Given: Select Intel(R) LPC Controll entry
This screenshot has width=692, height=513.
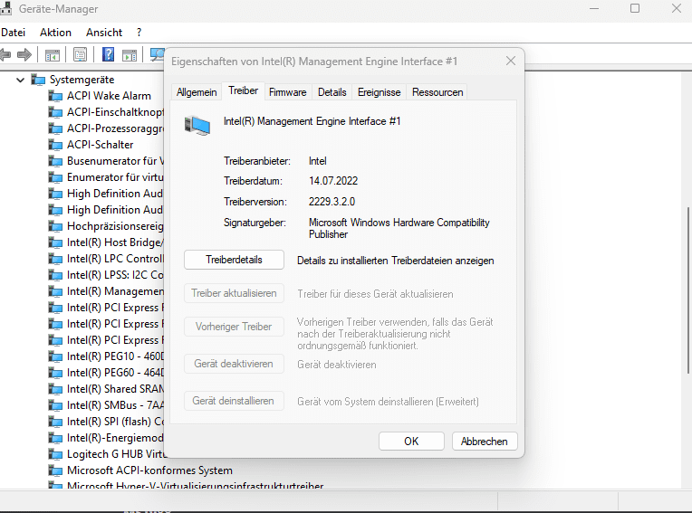Looking at the screenshot, I should click(x=115, y=259).
